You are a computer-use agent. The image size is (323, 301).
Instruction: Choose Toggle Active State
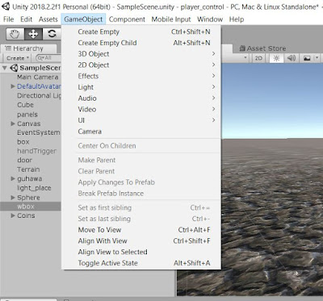pos(141,263)
